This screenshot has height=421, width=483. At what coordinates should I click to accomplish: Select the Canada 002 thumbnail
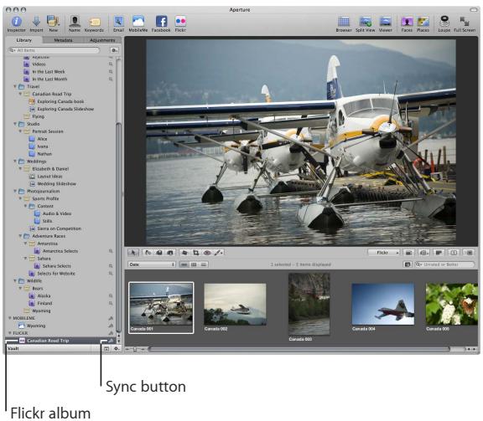[236, 305]
